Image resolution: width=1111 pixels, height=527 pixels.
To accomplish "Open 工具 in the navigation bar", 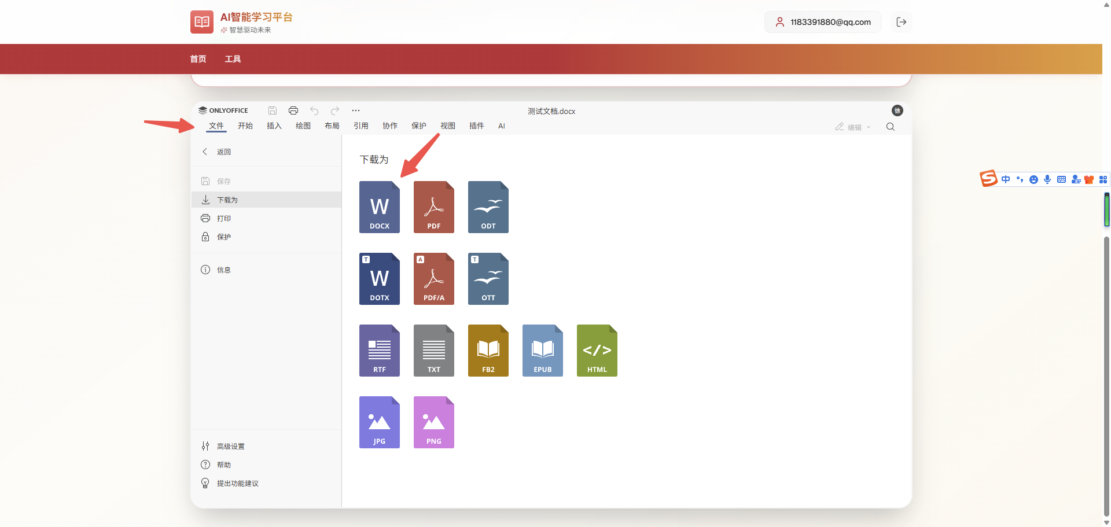I will pyautogui.click(x=233, y=59).
